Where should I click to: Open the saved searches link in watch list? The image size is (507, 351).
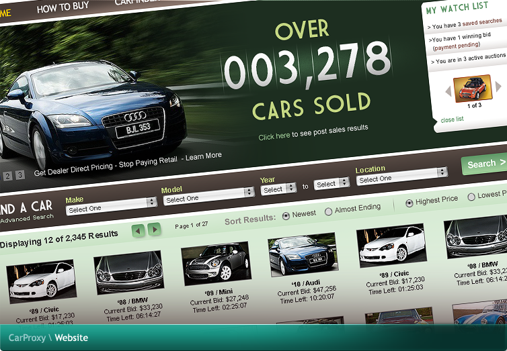point(482,22)
